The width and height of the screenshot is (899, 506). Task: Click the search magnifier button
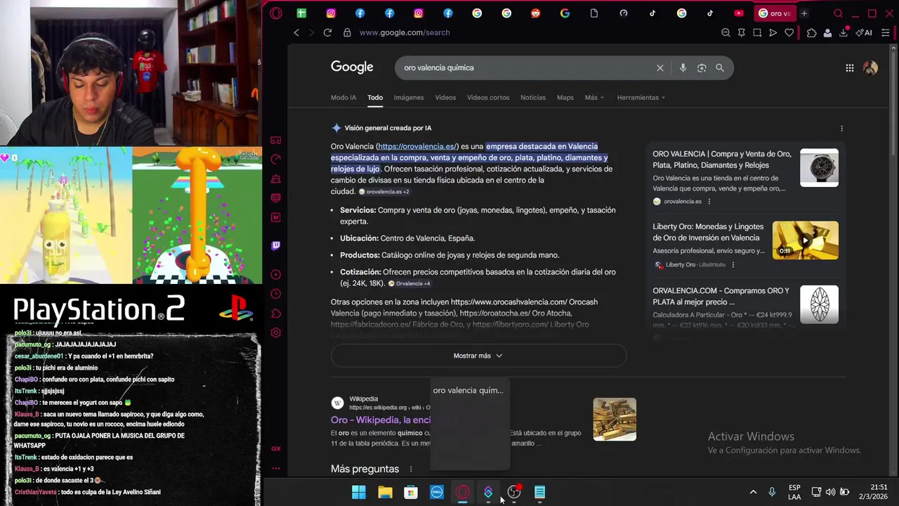pos(720,67)
